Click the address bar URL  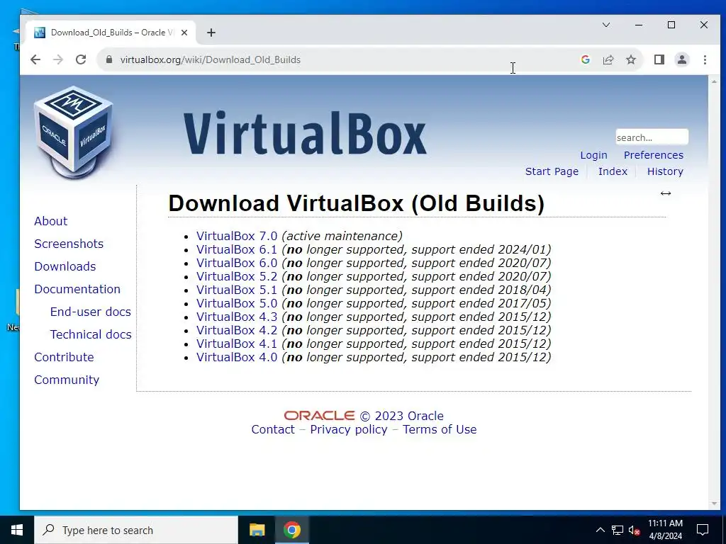tap(210, 59)
